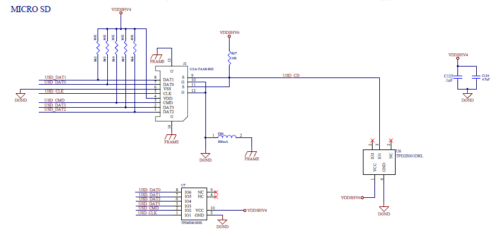
Task: Click TPD2E001DRL part name text
Action: 410,156
